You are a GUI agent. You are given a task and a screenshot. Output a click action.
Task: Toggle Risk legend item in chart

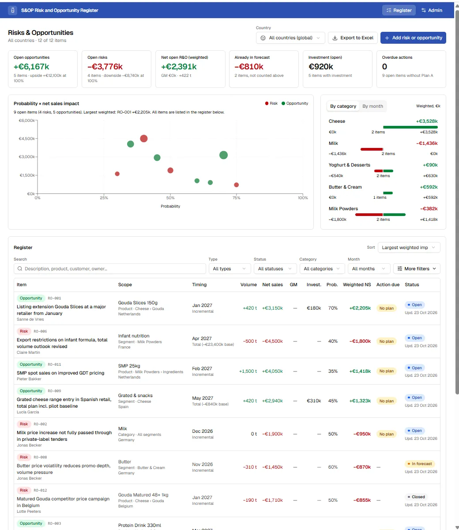click(x=271, y=103)
